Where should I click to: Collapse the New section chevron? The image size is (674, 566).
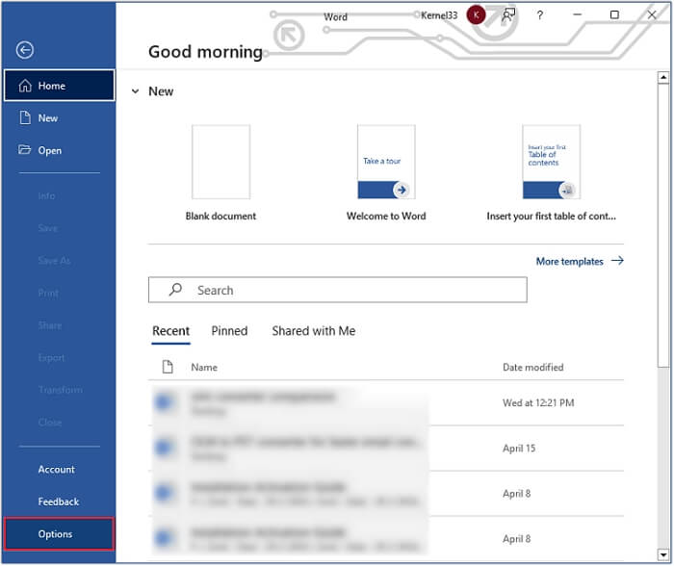click(135, 91)
